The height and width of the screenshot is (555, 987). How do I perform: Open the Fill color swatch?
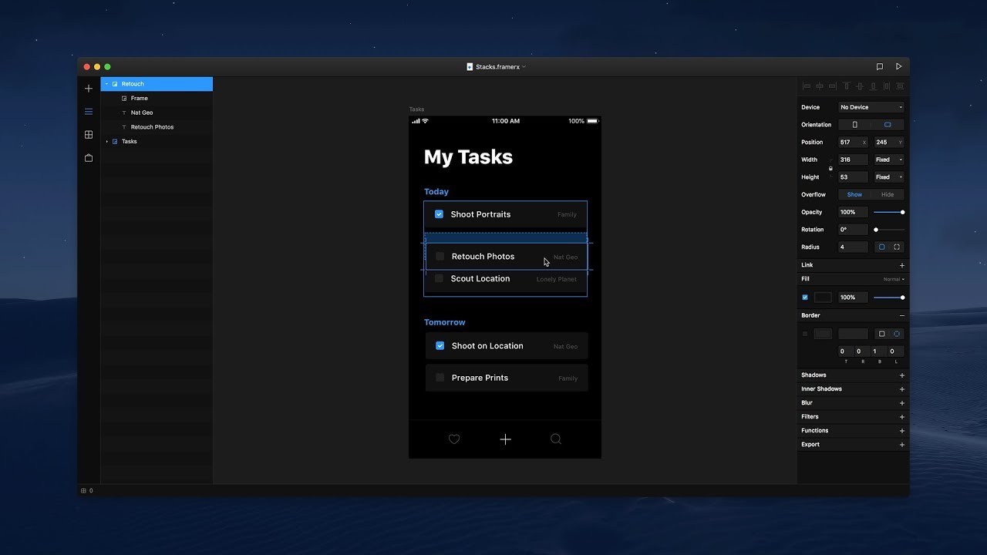pos(823,298)
